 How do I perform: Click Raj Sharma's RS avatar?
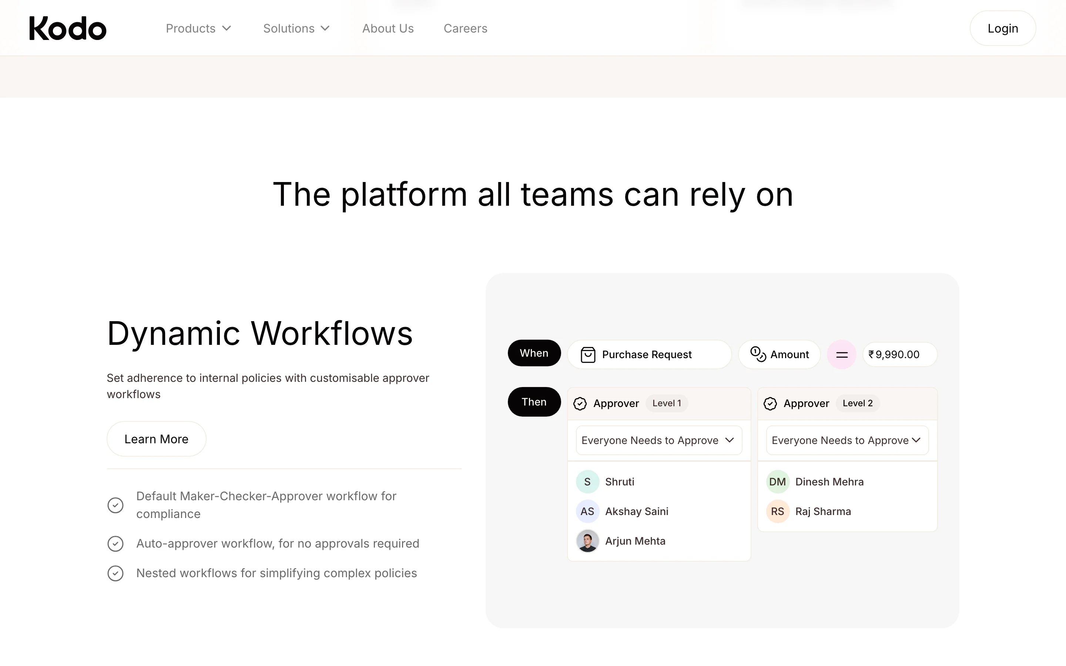click(777, 511)
